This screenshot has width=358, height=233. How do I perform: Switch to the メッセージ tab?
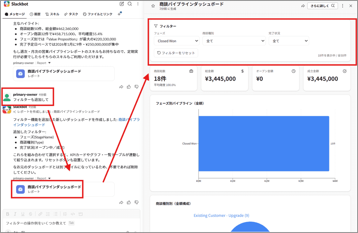pos(15,14)
